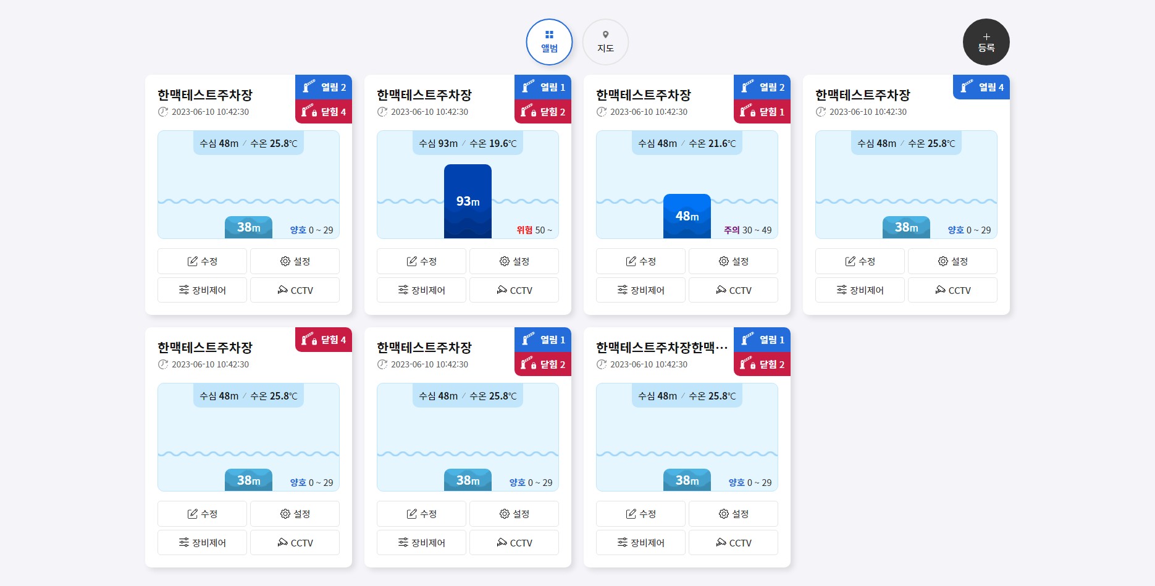The height and width of the screenshot is (586, 1155).
Task: Select the 지도 tab at the top
Action: 605,42
